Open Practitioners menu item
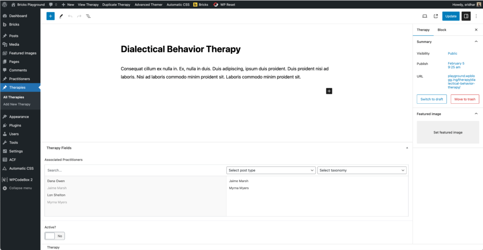Viewport: 483px width, 250px height. (x=20, y=79)
